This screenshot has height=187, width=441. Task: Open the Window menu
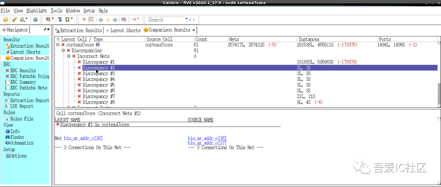[x=73, y=11]
